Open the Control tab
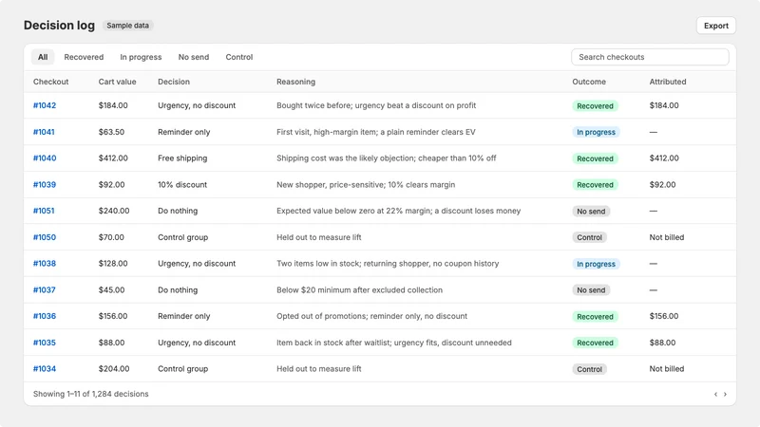Viewport: 760px width, 427px height. pyautogui.click(x=239, y=57)
